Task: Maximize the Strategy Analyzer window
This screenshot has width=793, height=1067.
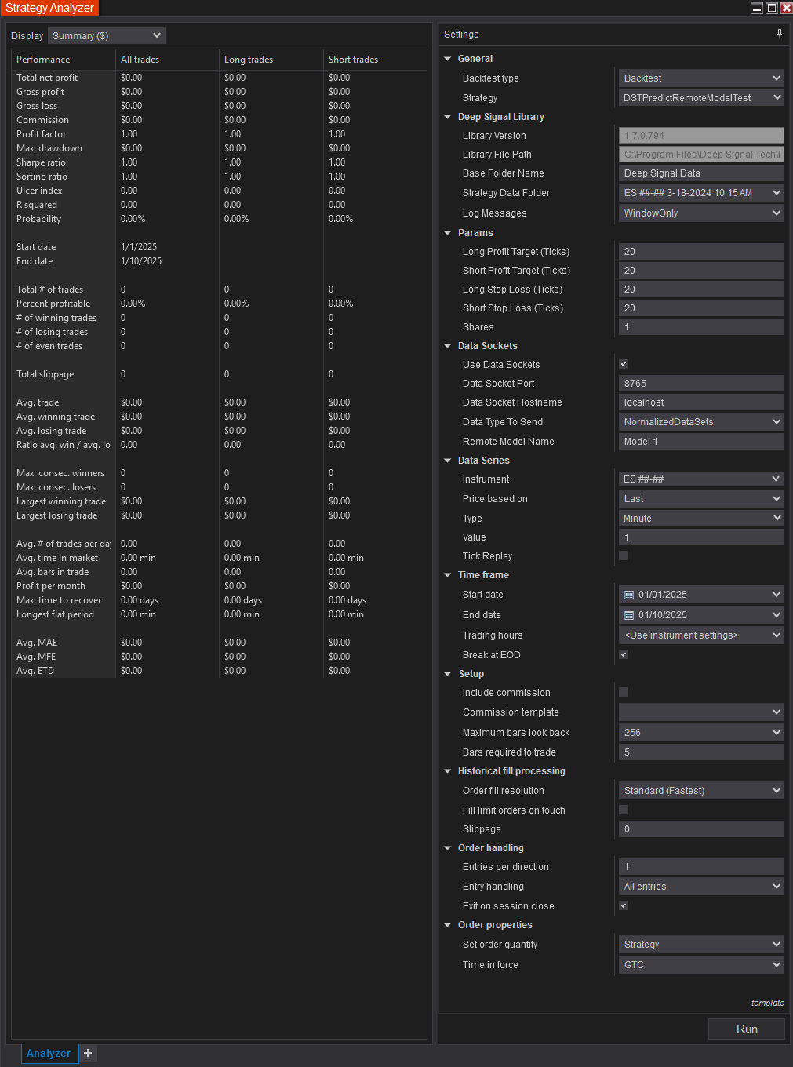Action: coord(772,8)
